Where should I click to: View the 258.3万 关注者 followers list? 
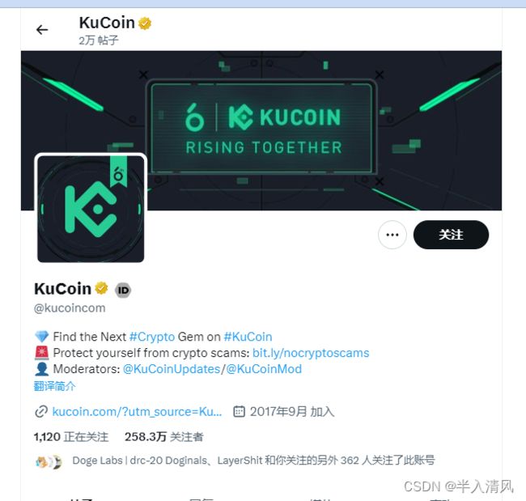(x=164, y=436)
